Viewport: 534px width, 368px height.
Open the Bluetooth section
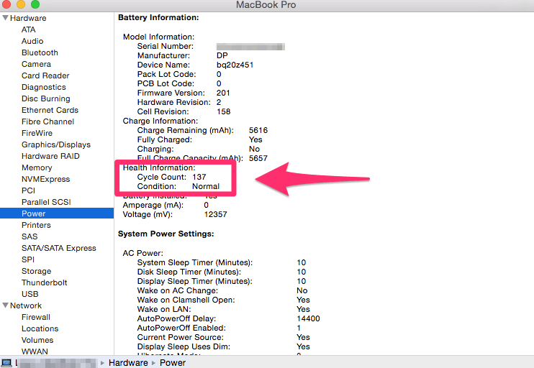40,52
